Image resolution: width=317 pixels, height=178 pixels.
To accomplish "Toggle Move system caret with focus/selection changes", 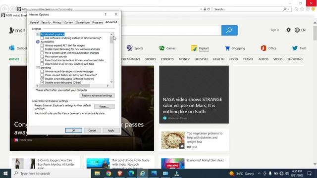I will click(42, 53).
